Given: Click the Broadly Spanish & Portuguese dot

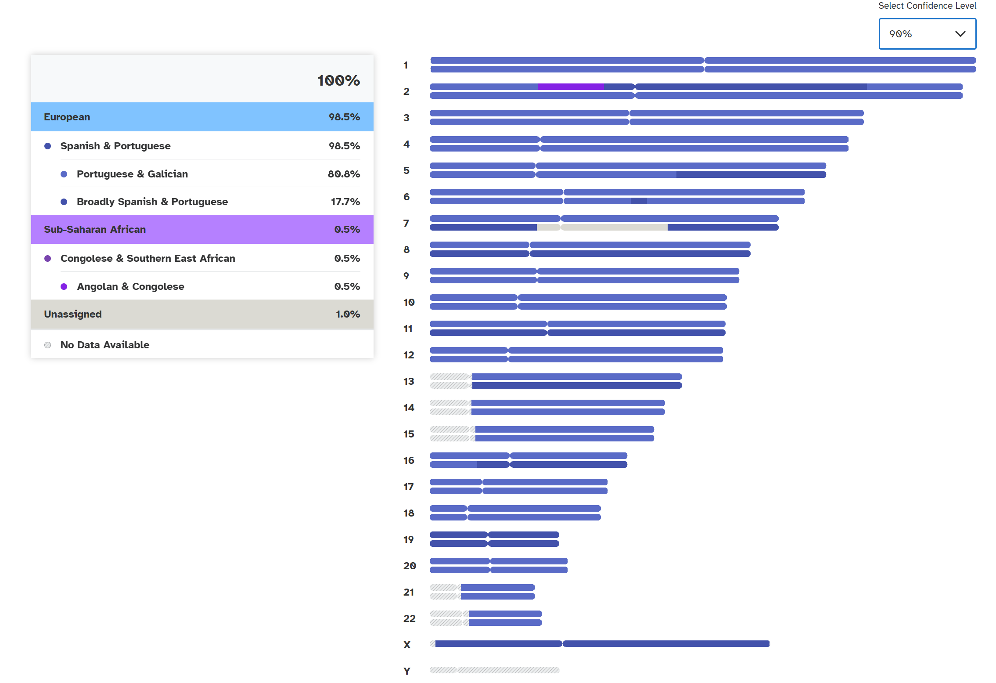Looking at the screenshot, I should [64, 202].
